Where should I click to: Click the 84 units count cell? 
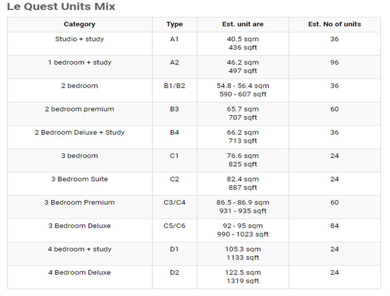click(x=334, y=226)
